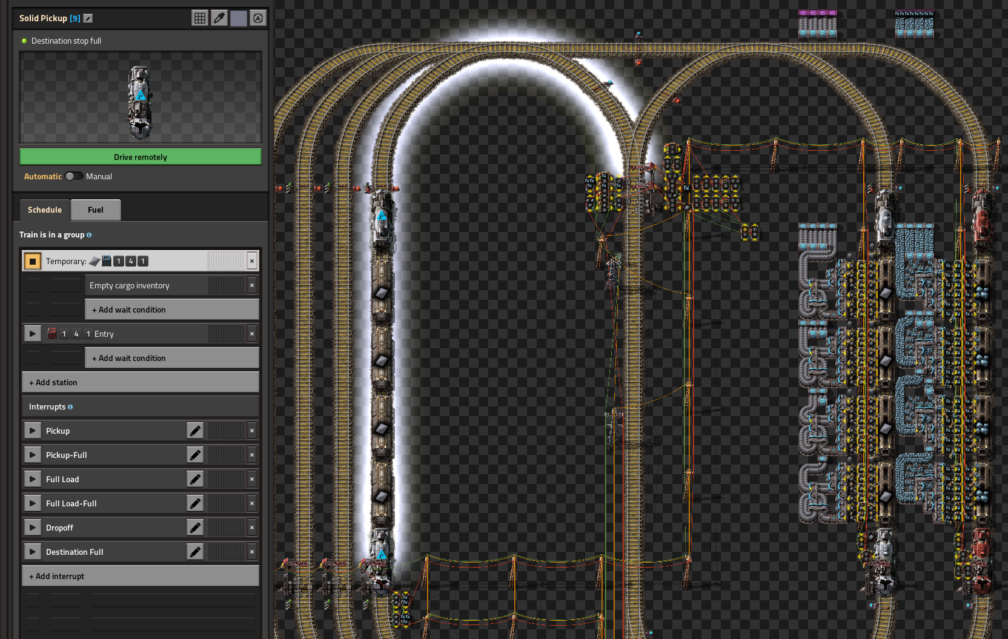Screen dimensions: 1008x639
Task: Delete the Destination Full interrupt
Action: pos(252,552)
